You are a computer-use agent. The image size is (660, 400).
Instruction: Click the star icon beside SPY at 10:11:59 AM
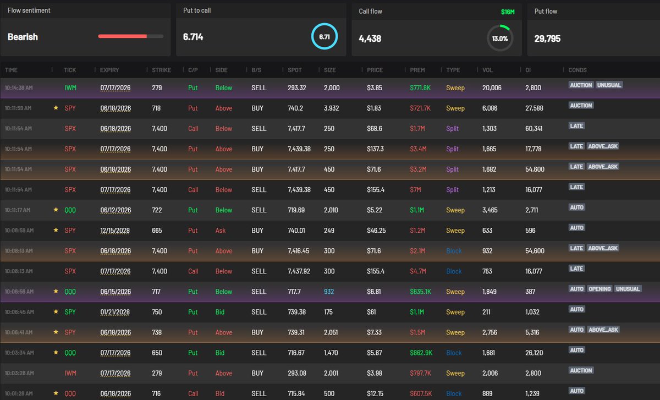tap(56, 108)
